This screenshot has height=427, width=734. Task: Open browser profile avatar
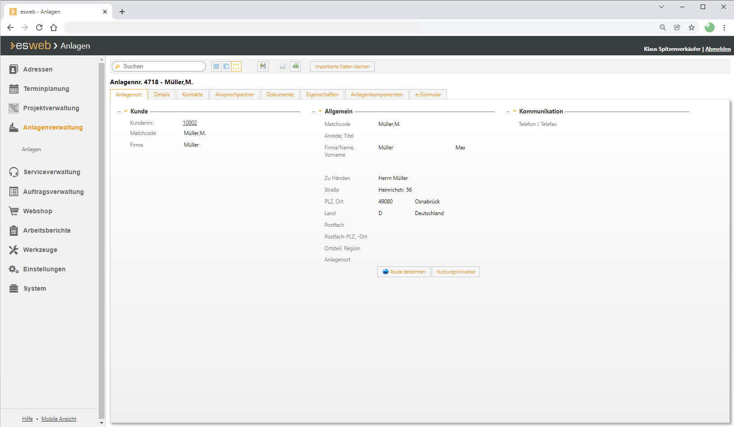(710, 27)
